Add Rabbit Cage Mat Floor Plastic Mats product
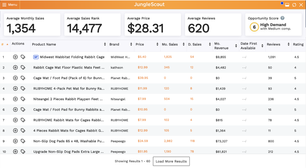 pos(15,67)
